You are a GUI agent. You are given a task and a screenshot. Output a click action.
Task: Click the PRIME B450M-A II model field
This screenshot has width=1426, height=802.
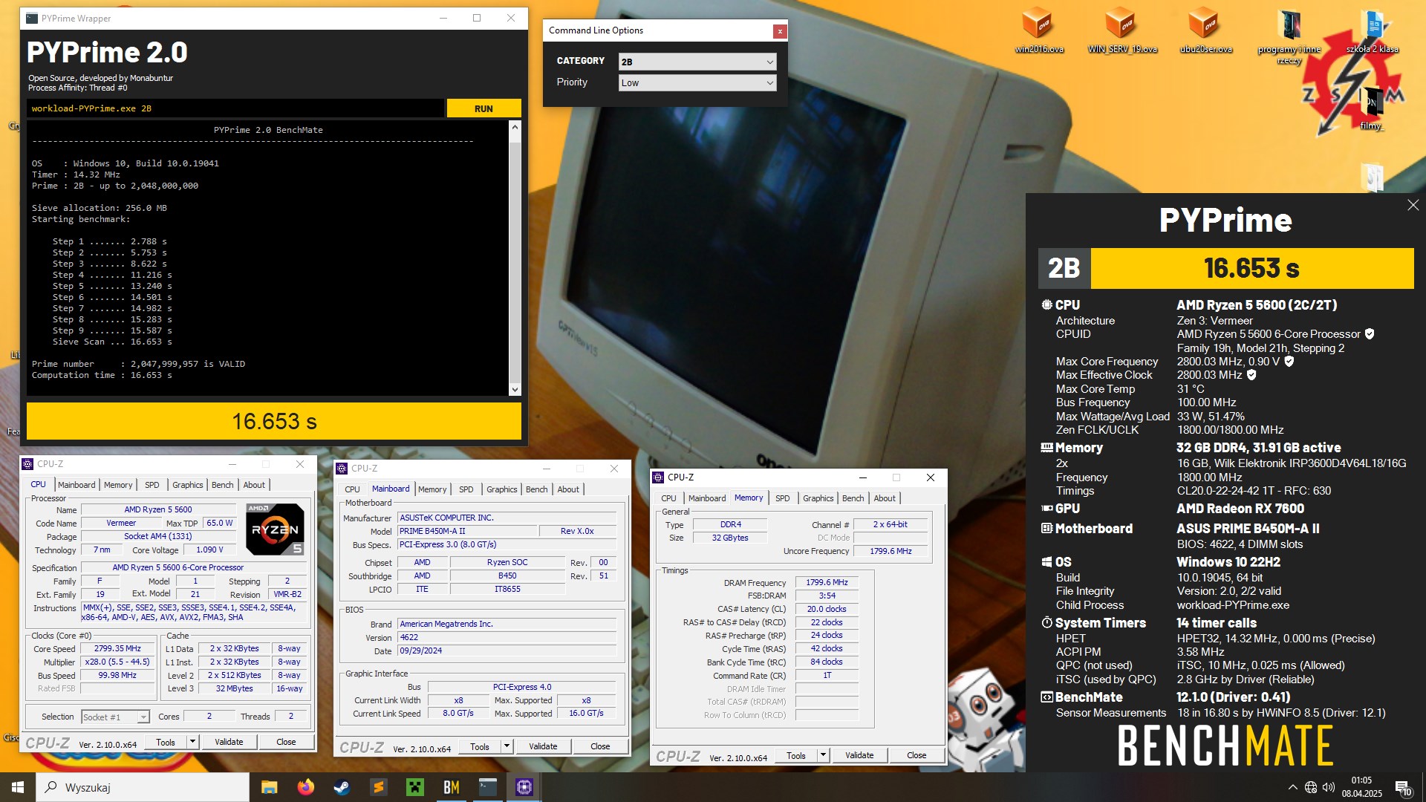coord(467,531)
